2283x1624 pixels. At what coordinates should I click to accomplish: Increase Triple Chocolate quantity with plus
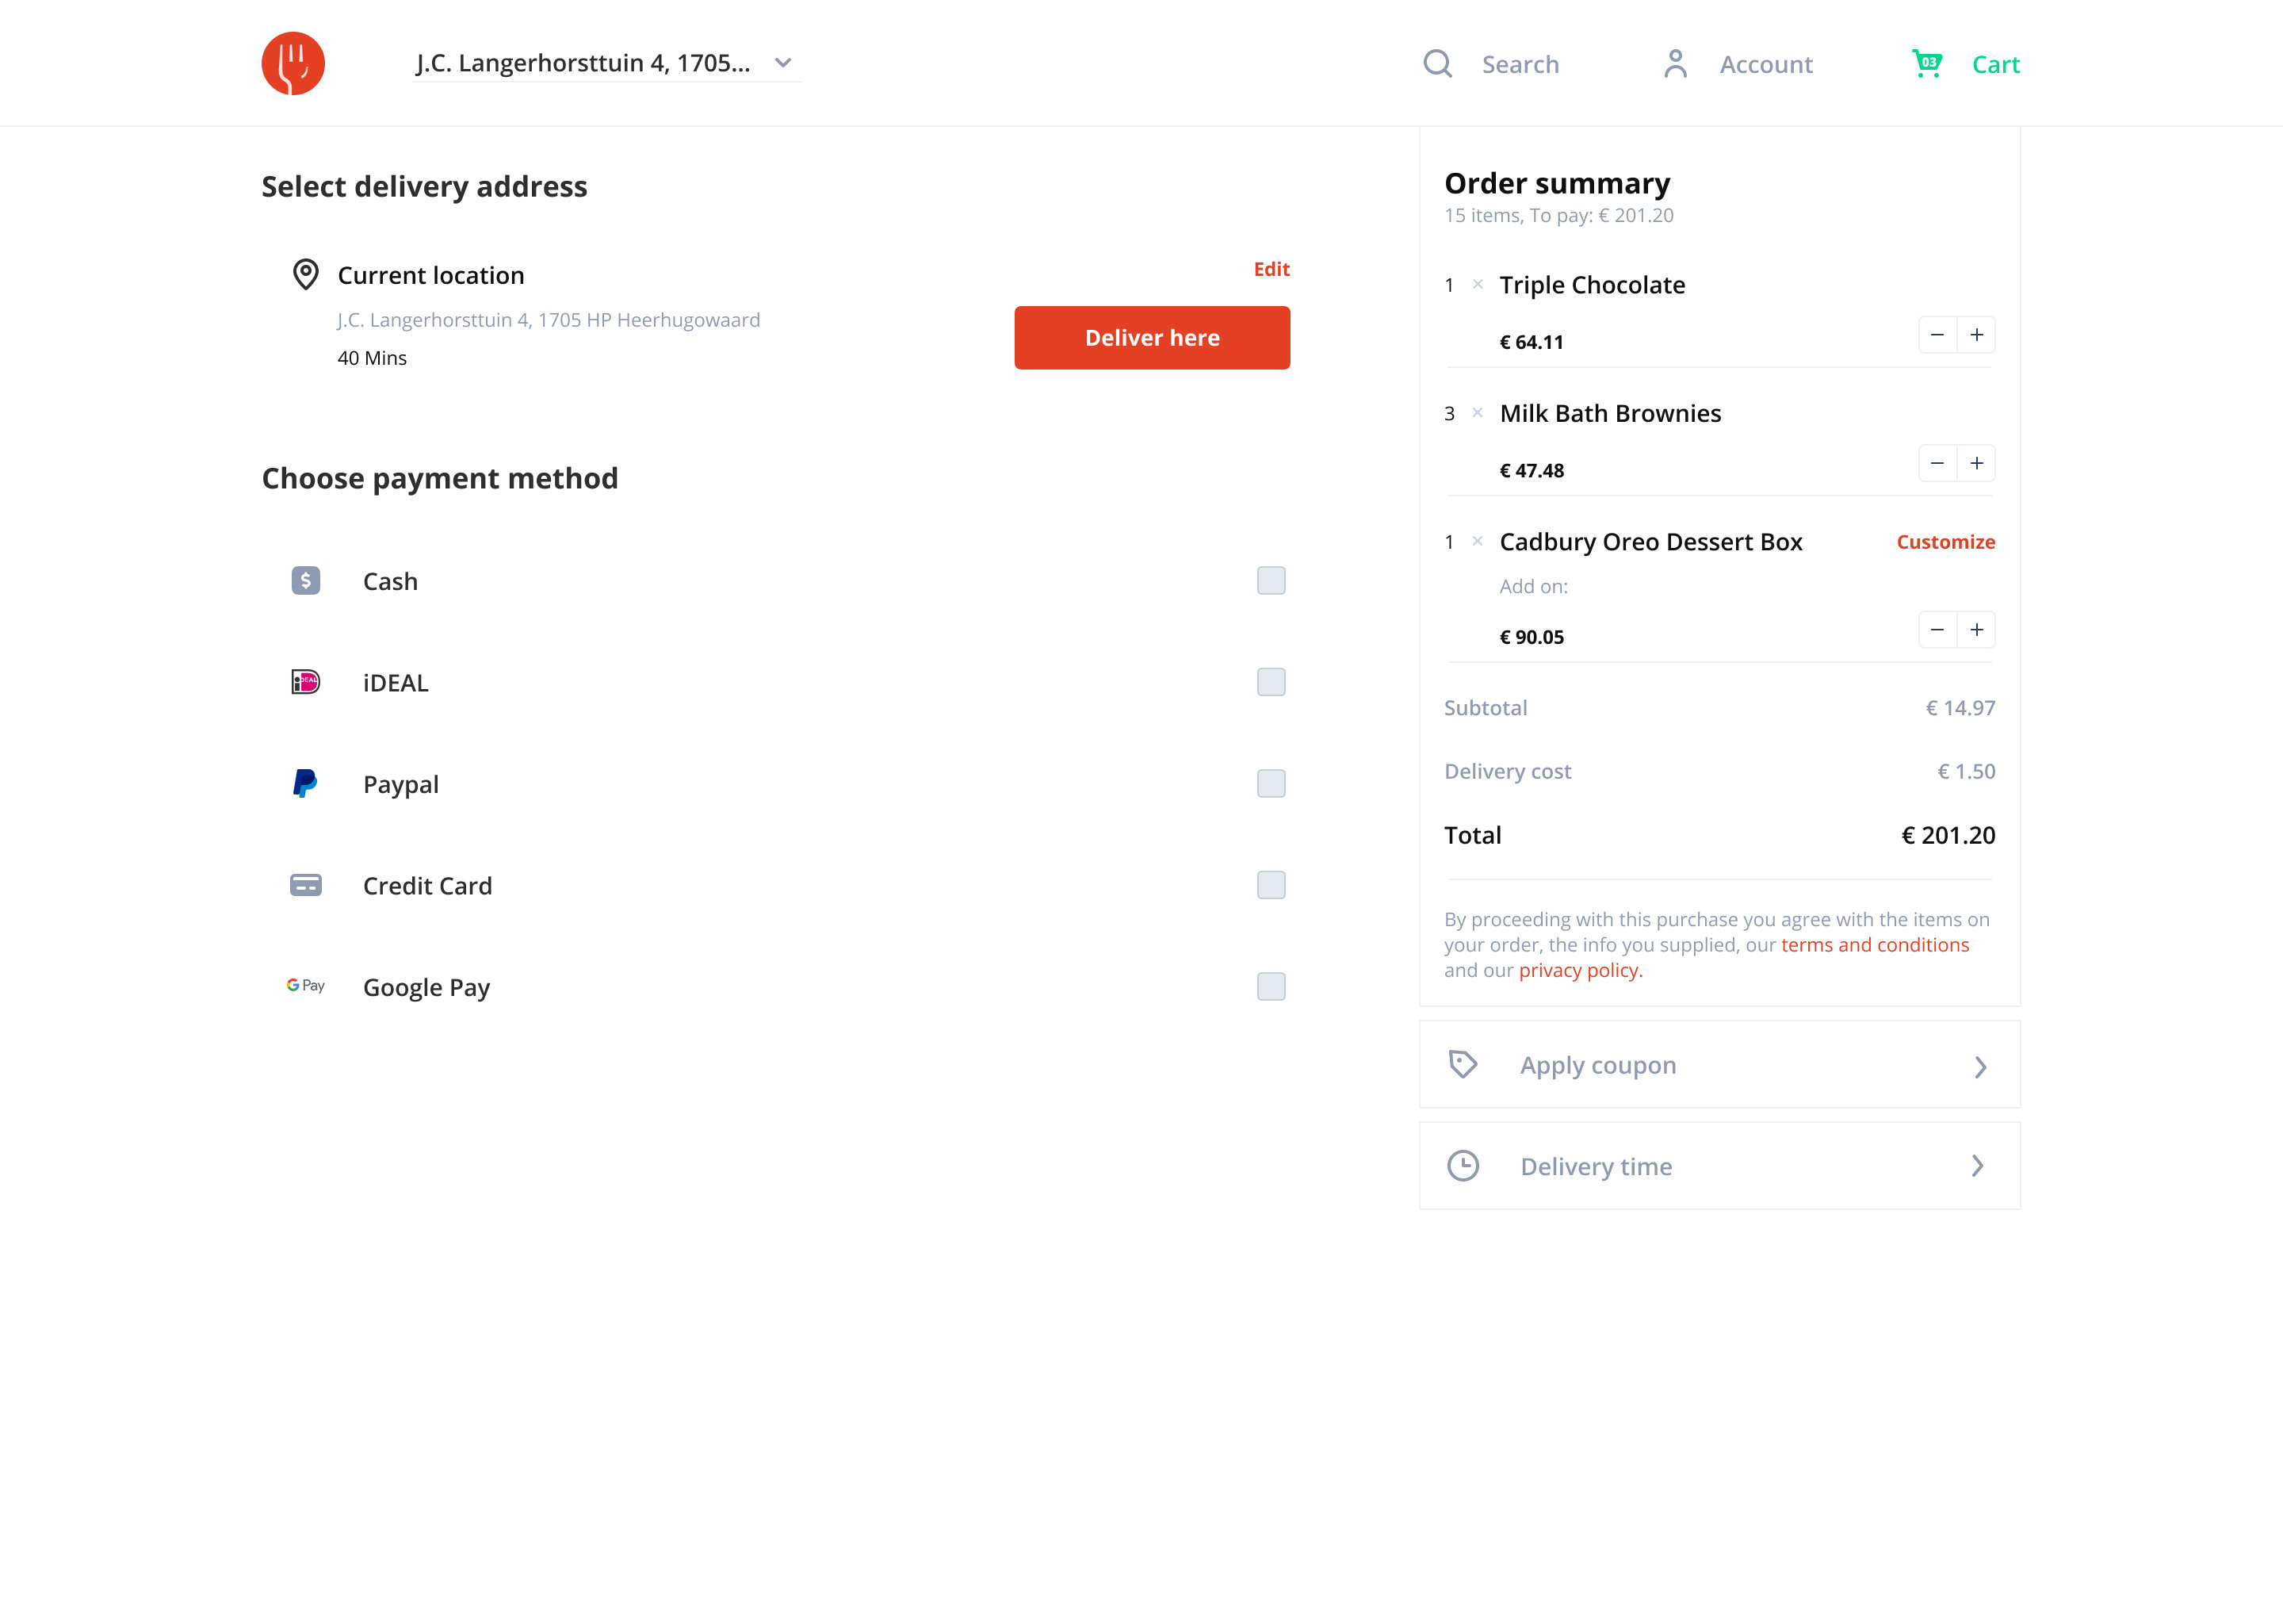pyautogui.click(x=1976, y=335)
